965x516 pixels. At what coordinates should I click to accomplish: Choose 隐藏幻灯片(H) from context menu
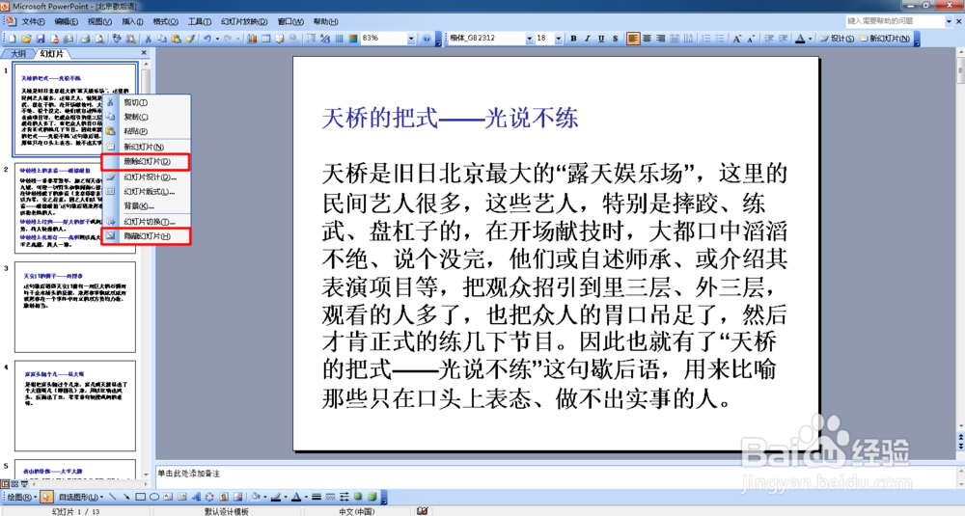[x=146, y=236]
